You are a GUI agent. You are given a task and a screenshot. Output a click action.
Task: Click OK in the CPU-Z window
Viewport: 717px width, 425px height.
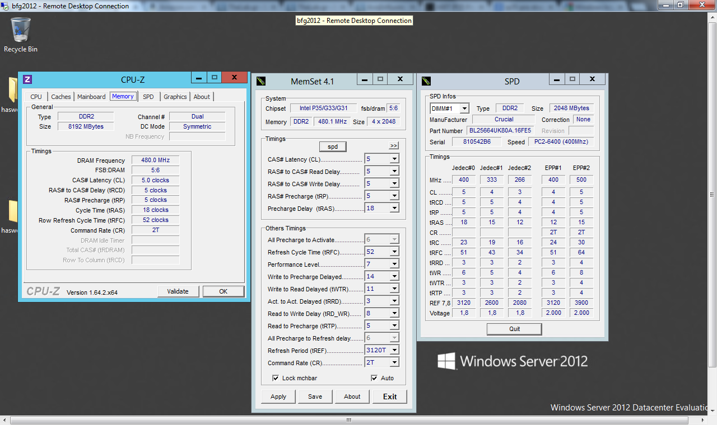[224, 291]
